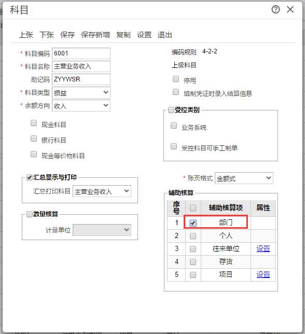Tick the 停用 checkbox
This screenshot has height=334, width=305.
coord(176,79)
